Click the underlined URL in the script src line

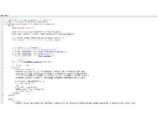(33, 62)
